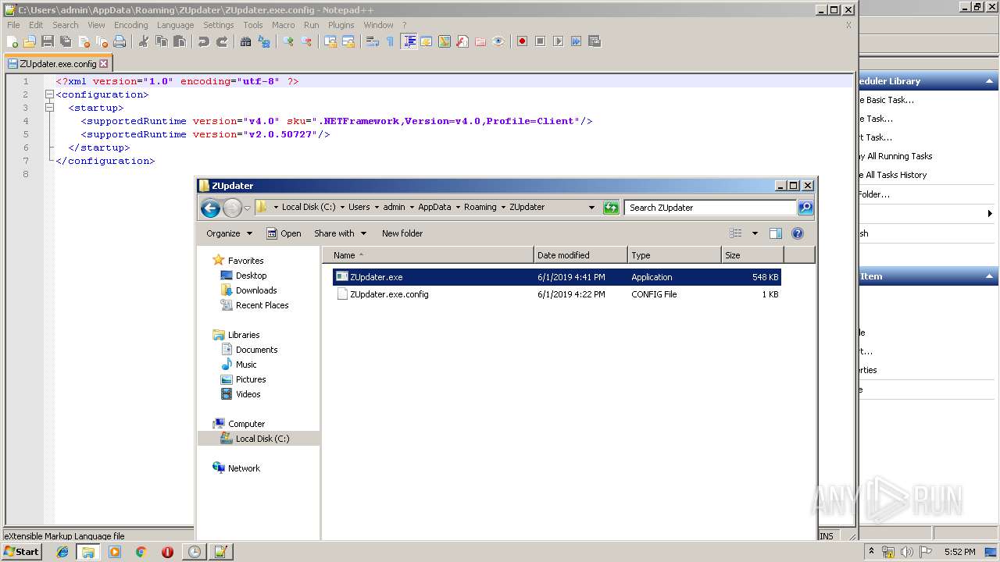Open the Macro menu
The width and height of the screenshot is (1000, 562).
pyautogui.click(x=283, y=25)
